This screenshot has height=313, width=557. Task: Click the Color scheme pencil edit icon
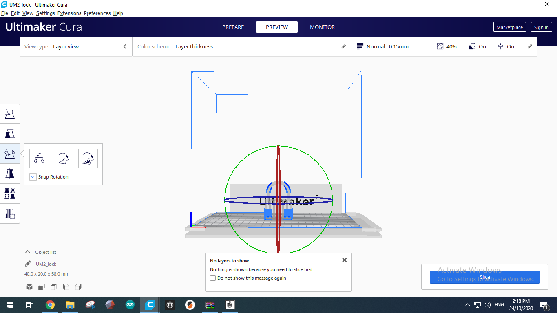tap(343, 46)
